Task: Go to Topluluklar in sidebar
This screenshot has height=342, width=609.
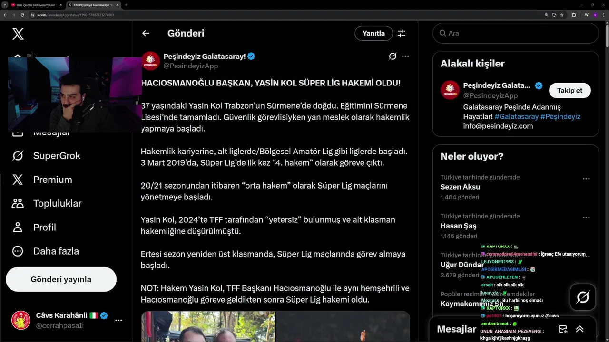Action: pos(47,203)
